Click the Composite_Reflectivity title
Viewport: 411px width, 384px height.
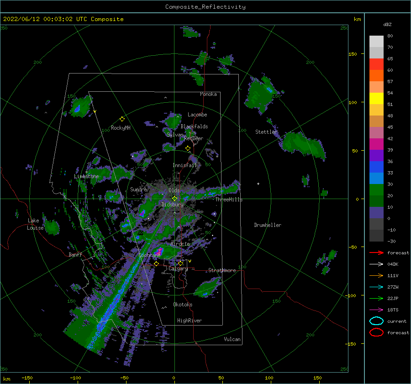[x=205, y=7]
